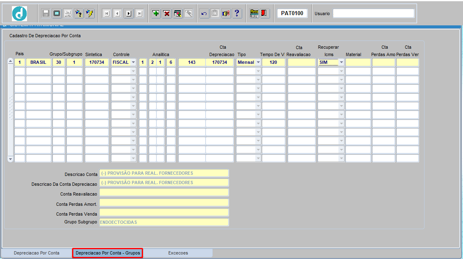Click the undo arrow icon
The height and width of the screenshot is (259, 463).
204,14
